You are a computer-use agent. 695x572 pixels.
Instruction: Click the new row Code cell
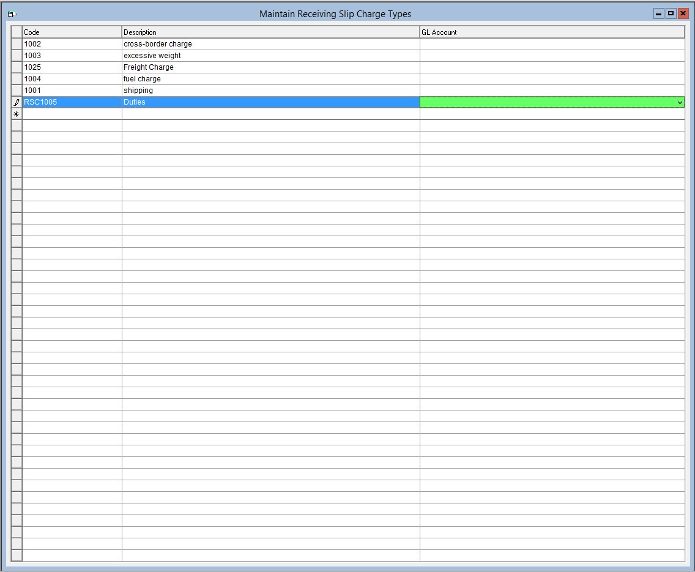point(72,114)
